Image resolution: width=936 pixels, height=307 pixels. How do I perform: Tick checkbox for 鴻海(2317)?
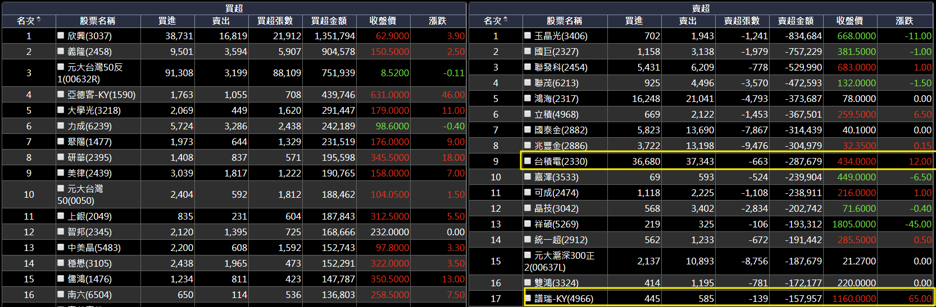(528, 98)
